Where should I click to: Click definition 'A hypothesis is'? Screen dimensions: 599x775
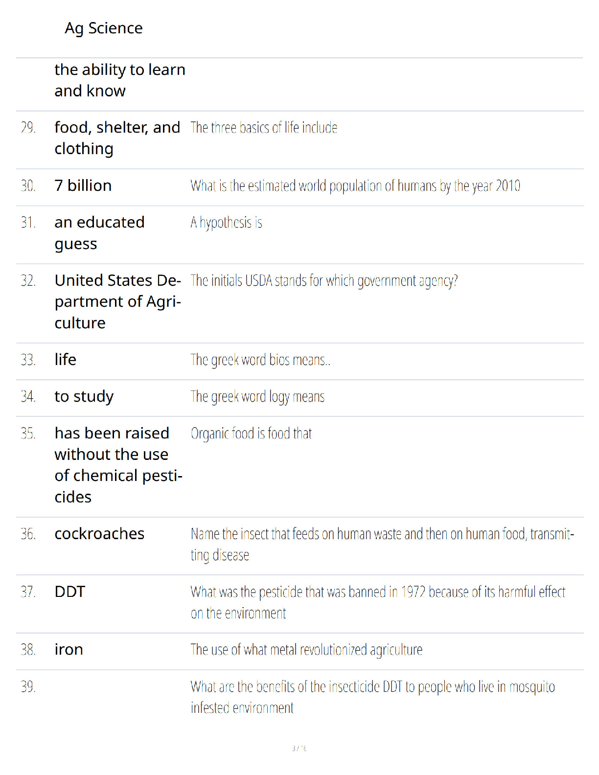[x=227, y=223]
